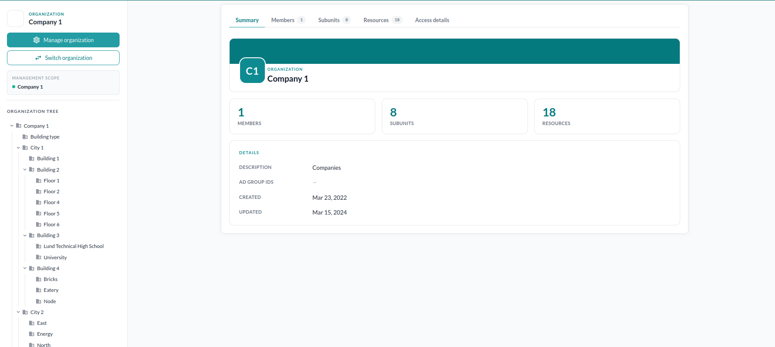The width and height of the screenshot is (775, 347).
Task: Click the C1 organization avatar
Action: [252, 70]
